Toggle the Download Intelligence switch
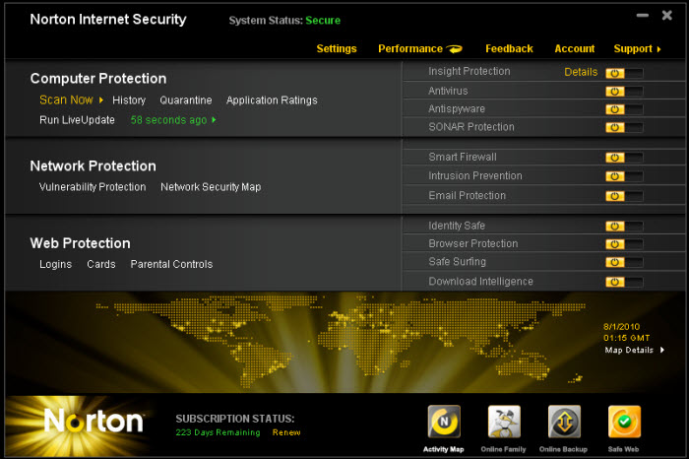Viewport: 689px width, 459px height. pyautogui.click(x=624, y=282)
